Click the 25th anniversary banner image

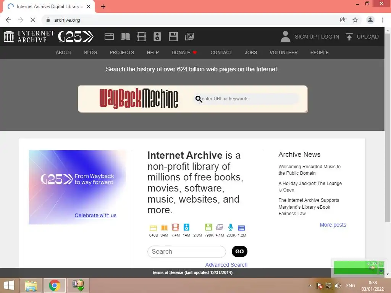77,187
